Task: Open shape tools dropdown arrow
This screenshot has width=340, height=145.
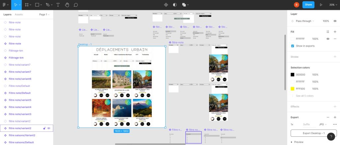Action: point(41,5)
